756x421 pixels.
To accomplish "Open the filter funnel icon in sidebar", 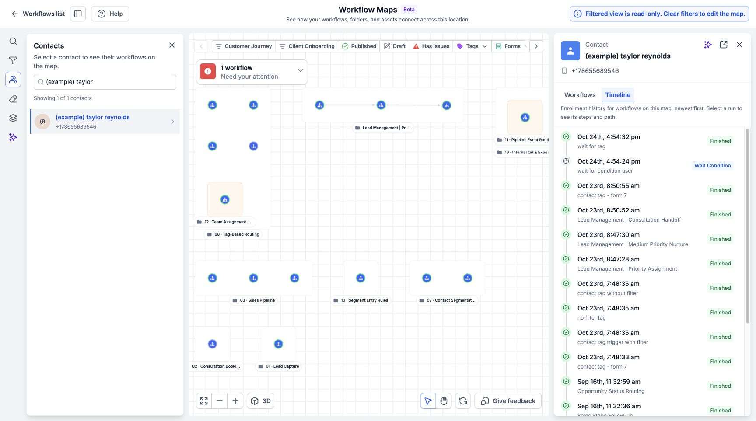I will tap(13, 60).
